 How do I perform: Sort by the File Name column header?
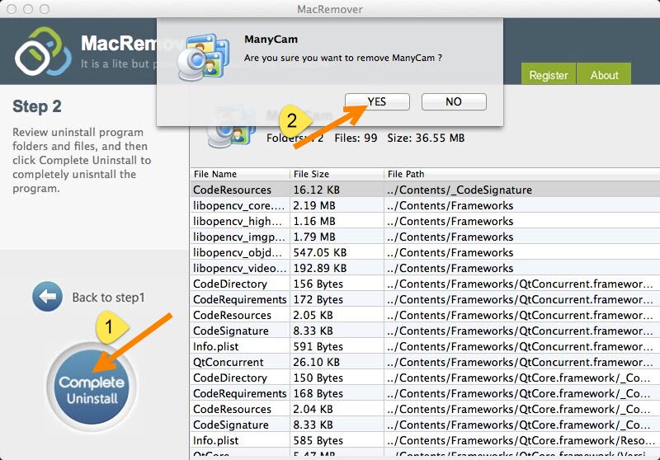click(x=240, y=174)
